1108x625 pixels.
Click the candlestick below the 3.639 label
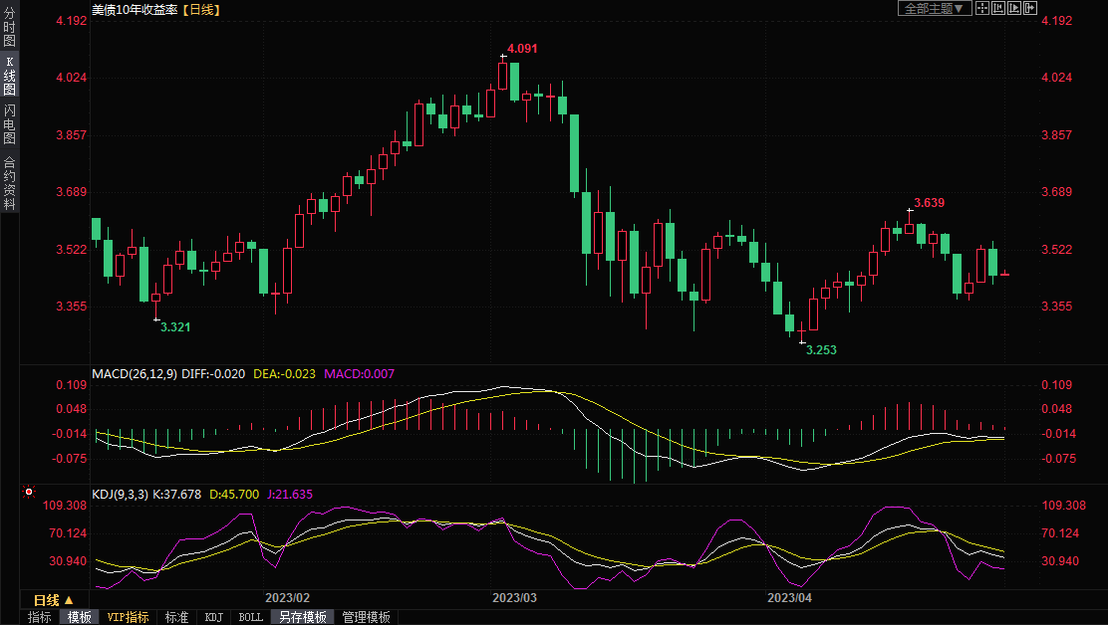910,228
